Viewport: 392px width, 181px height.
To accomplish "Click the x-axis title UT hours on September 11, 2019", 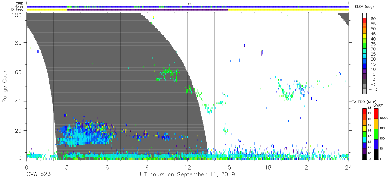I will [x=187, y=174].
